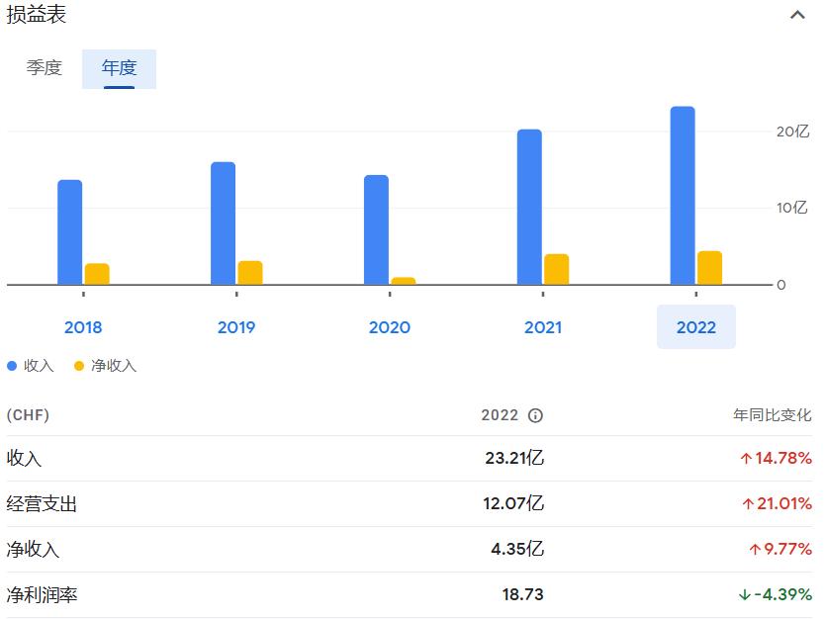Click the 2022 yellow net income bar

pyautogui.click(x=709, y=268)
